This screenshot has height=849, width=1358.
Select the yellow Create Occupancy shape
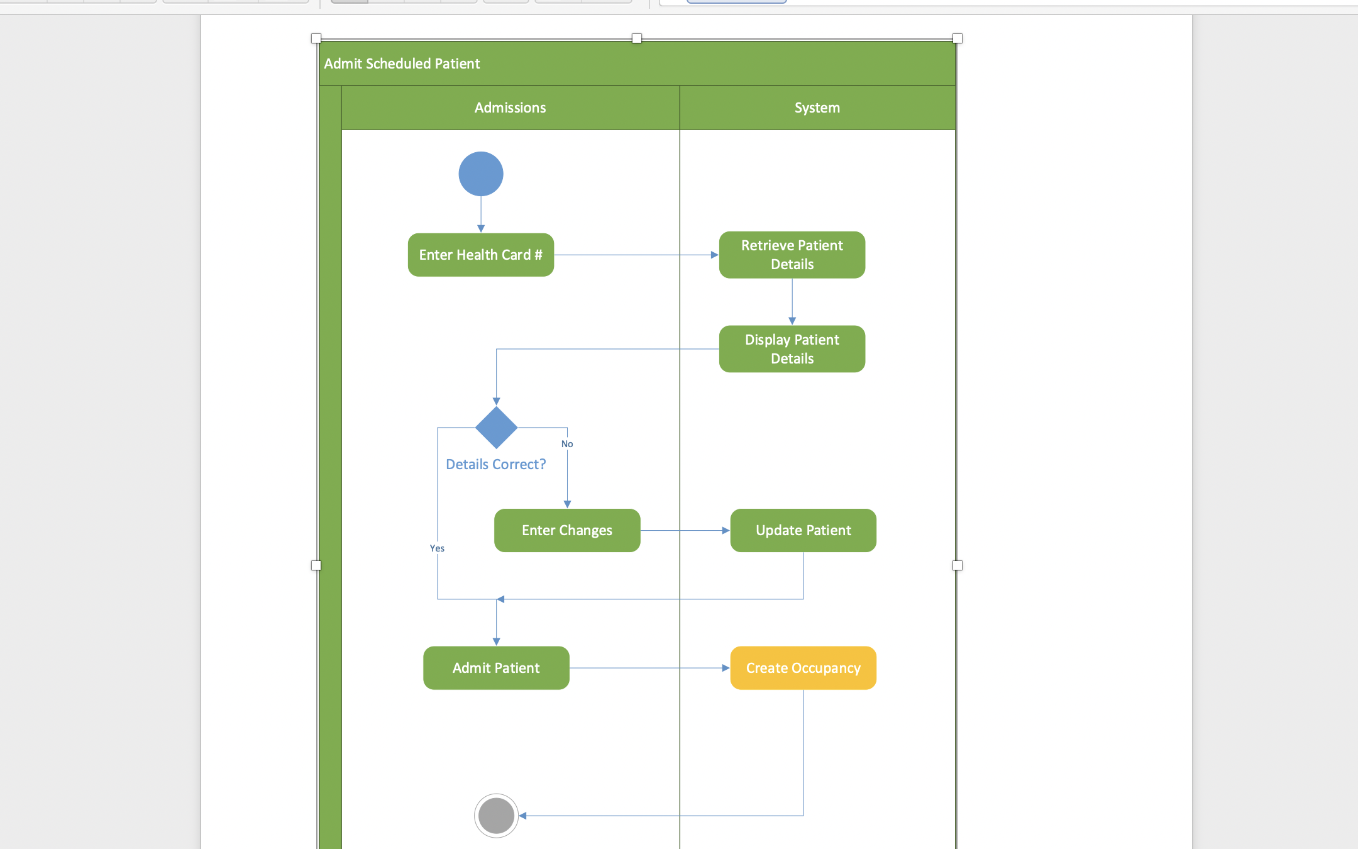click(803, 668)
